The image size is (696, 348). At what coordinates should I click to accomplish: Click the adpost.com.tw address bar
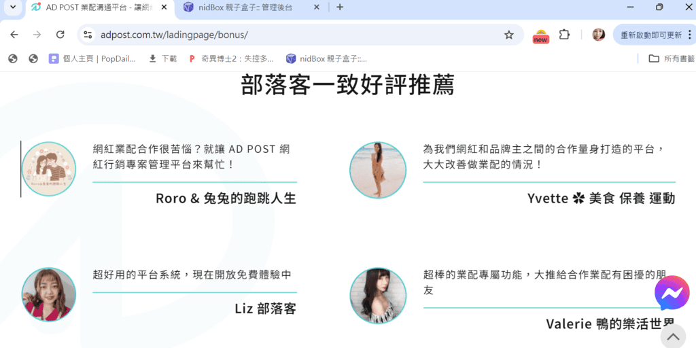point(300,35)
